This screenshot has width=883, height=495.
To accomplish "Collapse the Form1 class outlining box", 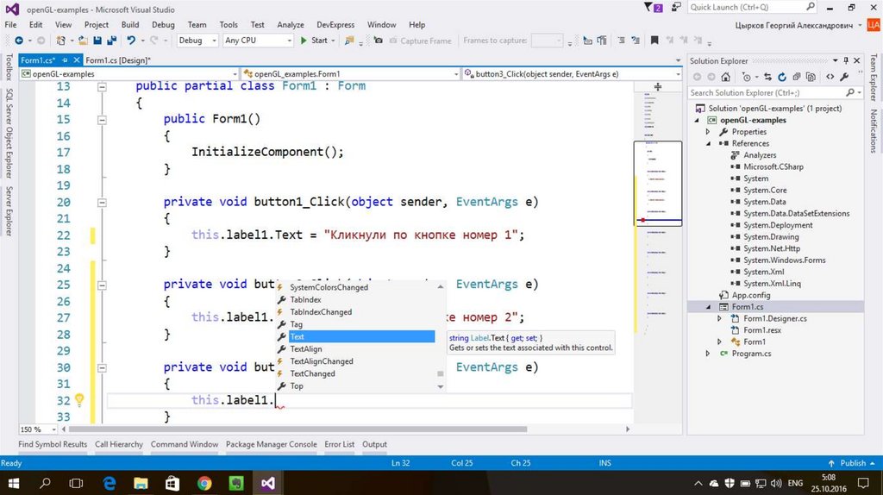I will tap(102, 86).
